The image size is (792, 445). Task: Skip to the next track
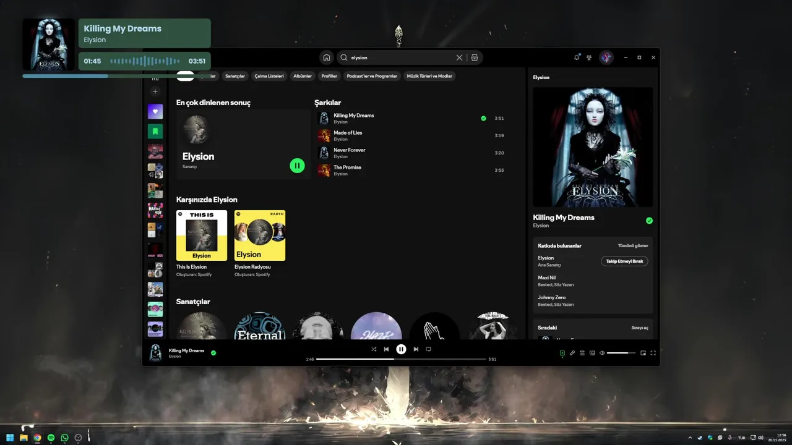click(x=416, y=349)
